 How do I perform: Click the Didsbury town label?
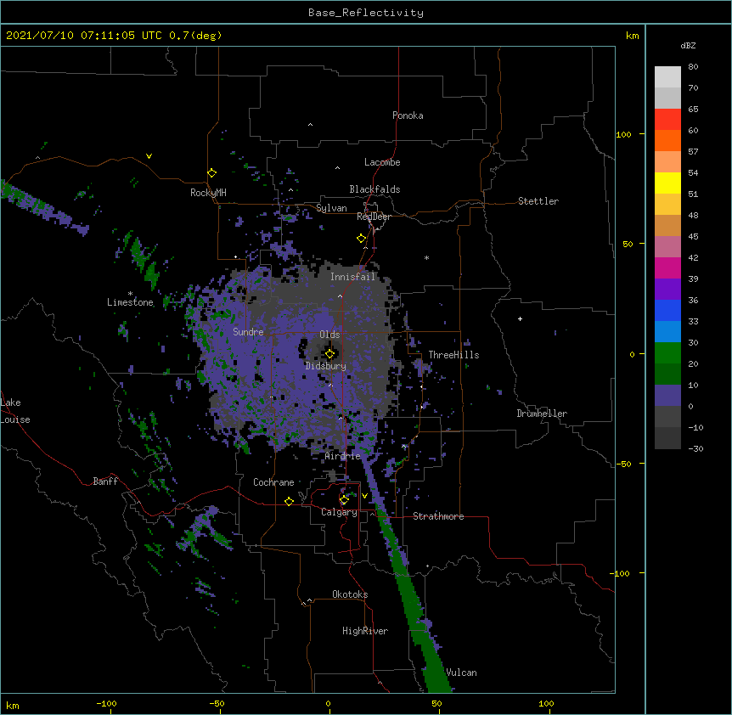point(326,366)
